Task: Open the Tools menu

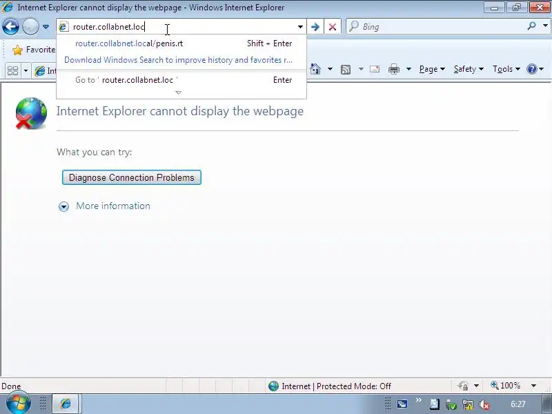Action: 506,69
